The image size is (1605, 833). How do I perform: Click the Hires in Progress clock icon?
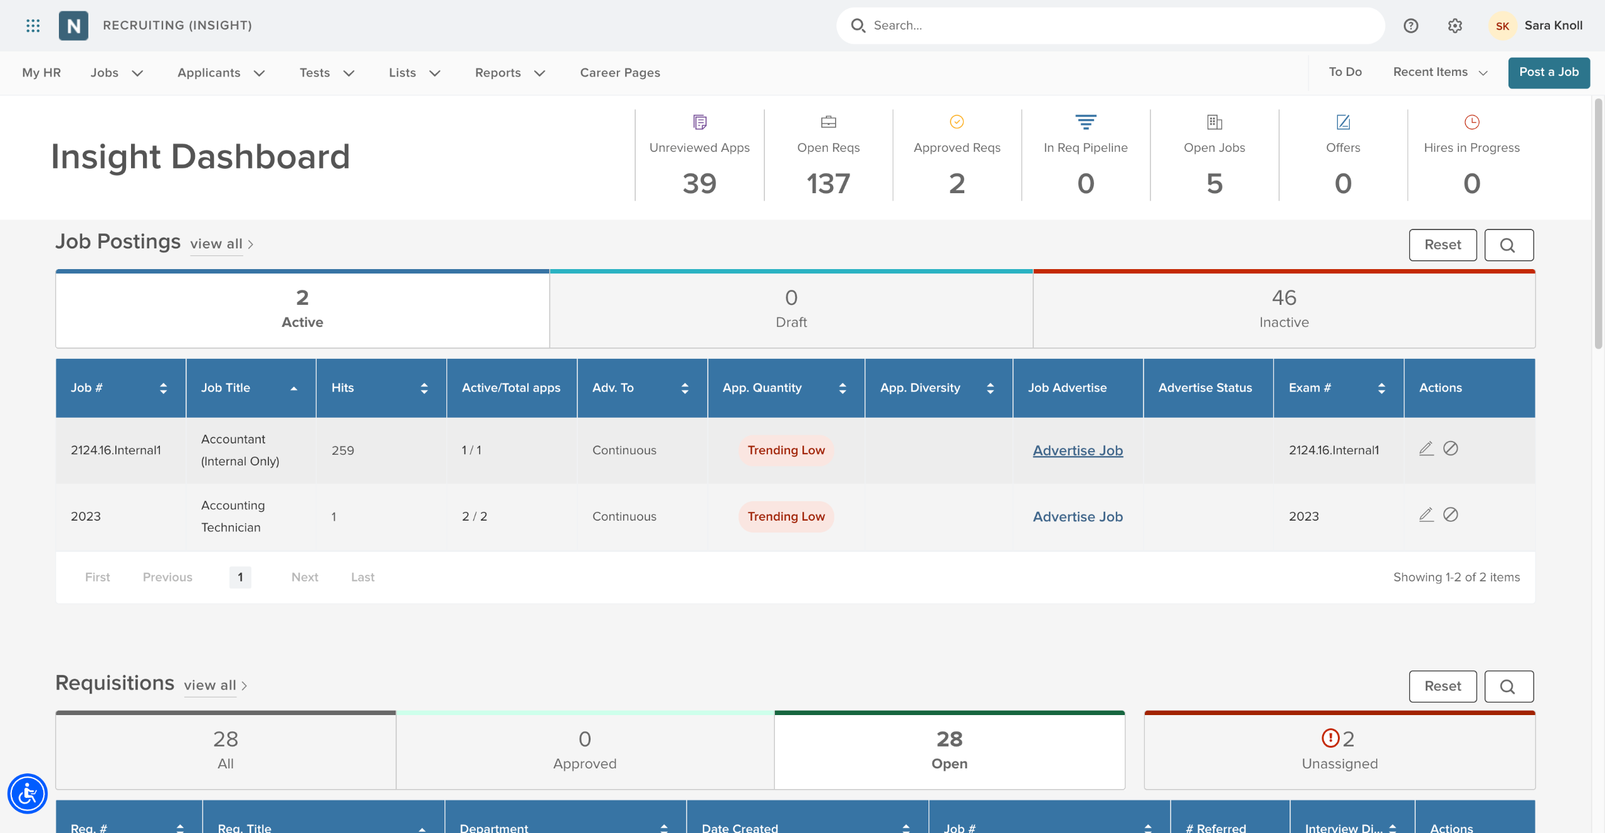[1471, 122]
